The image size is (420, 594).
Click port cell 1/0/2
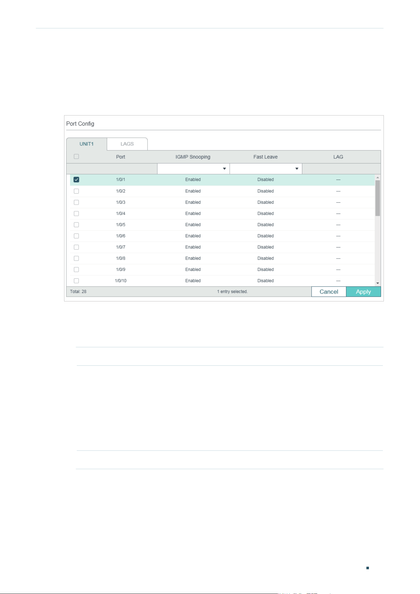[121, 191]
